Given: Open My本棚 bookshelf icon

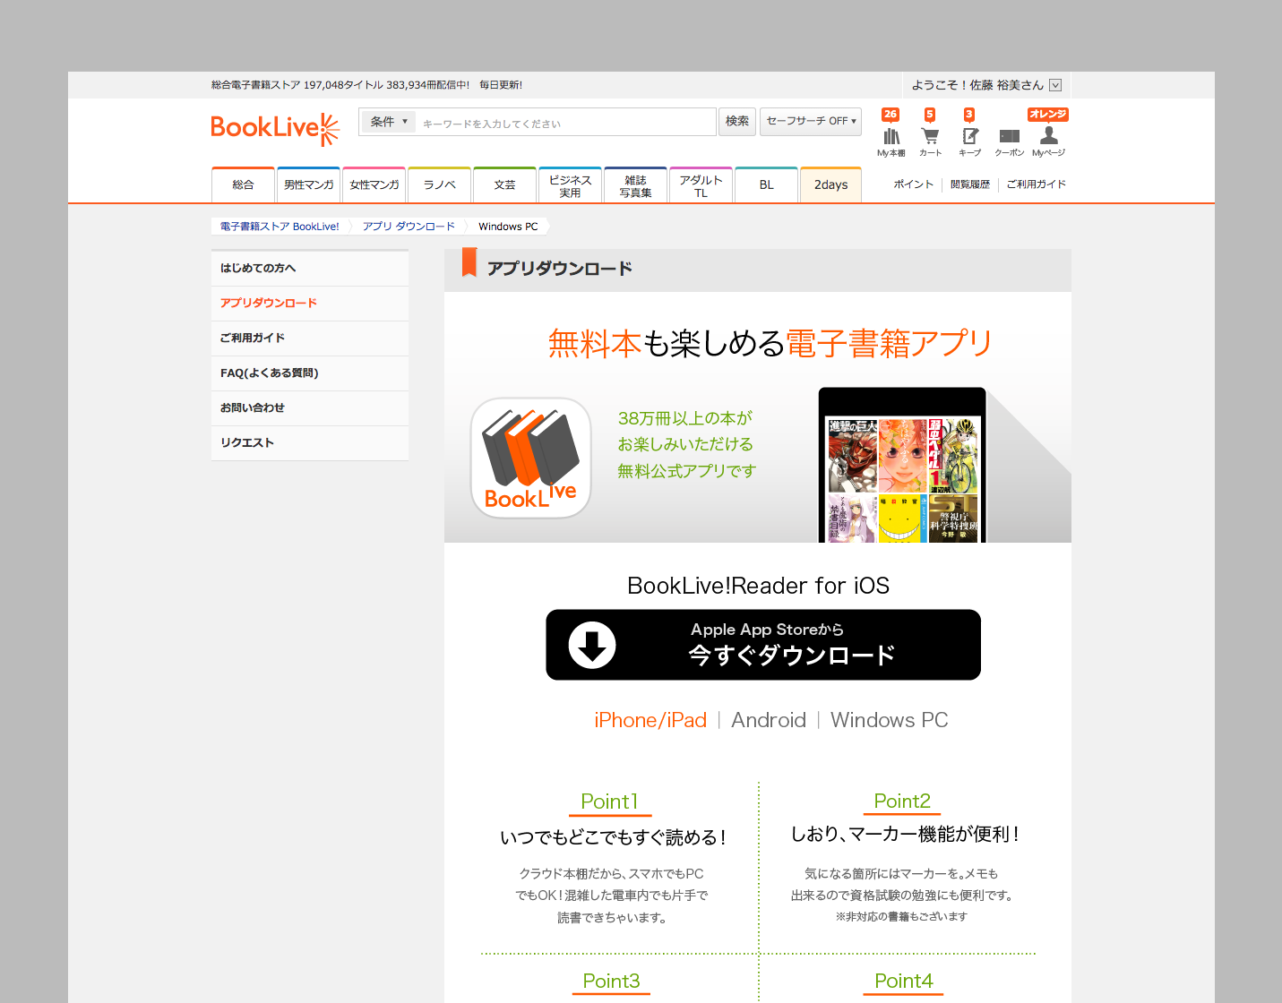Looking at the screenshot, I should pos(891,137).
